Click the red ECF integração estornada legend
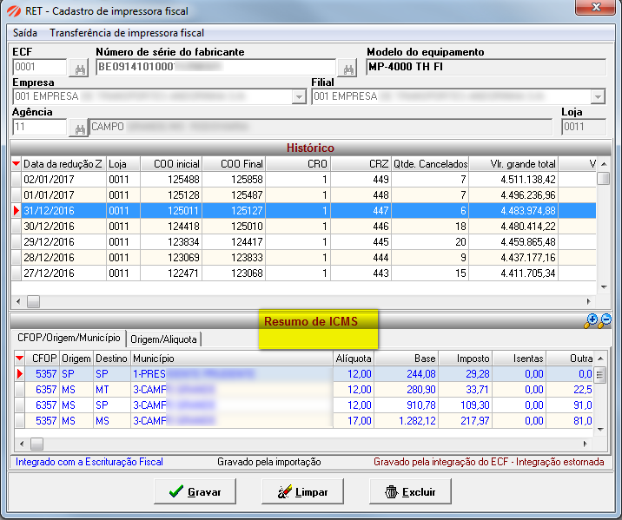622x520 pixels. (x=489, y=462)
